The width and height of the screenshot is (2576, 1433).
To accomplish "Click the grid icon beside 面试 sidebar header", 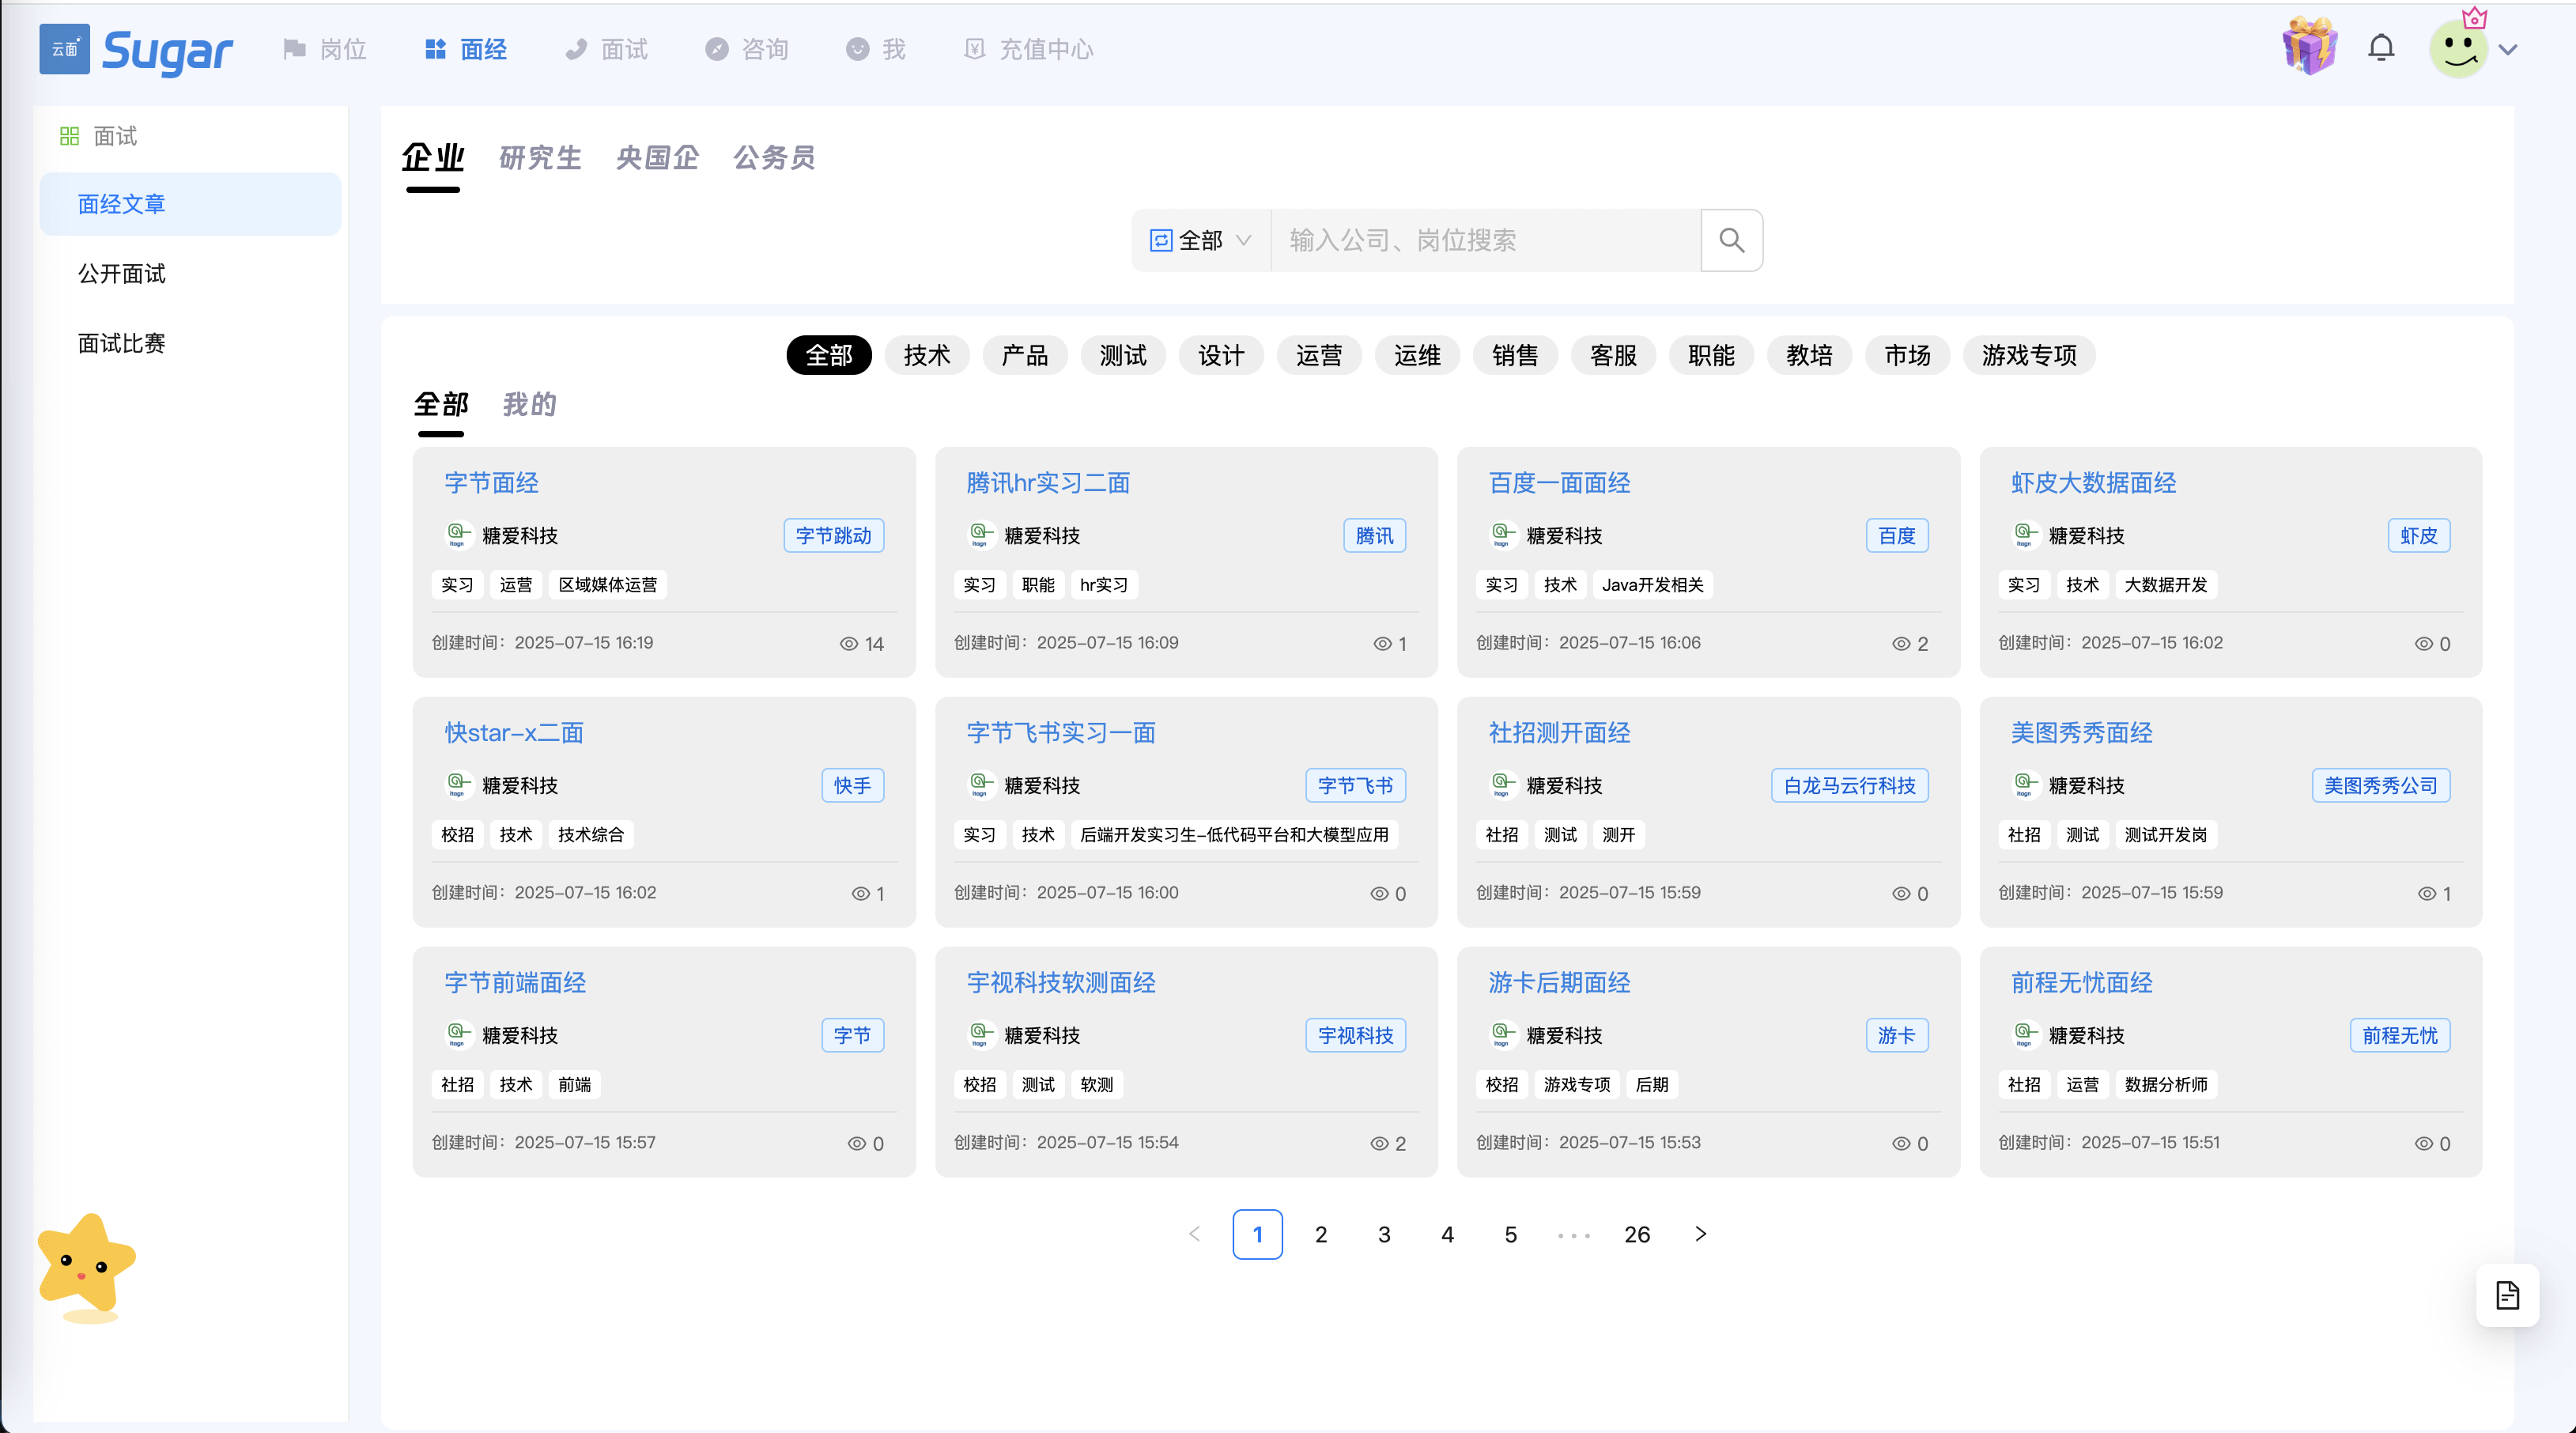I will pyautogui.click(x=69, y=136).
